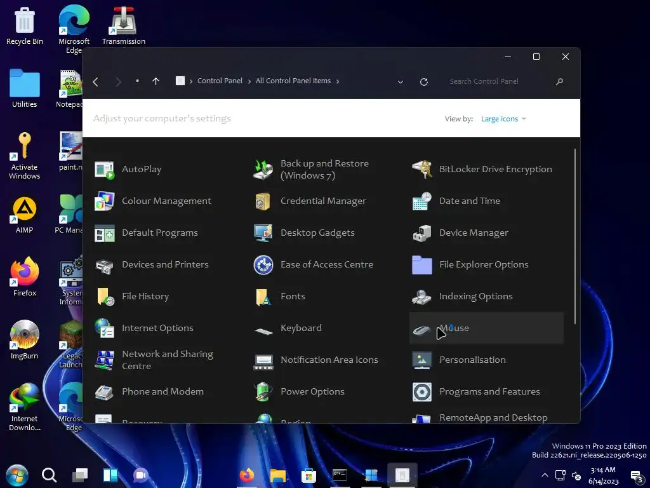Open the notifications centre icon
650x488 pixels.
click(x=637, y=476)
